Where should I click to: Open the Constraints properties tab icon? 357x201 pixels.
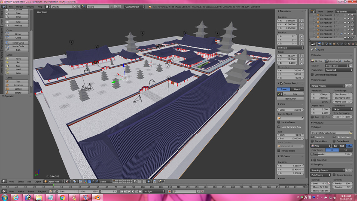pyautogui.click(x=338, y=44)
